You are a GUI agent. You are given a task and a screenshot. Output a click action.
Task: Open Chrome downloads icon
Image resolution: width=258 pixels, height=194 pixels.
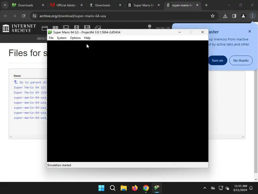click(x=225, y=16)
